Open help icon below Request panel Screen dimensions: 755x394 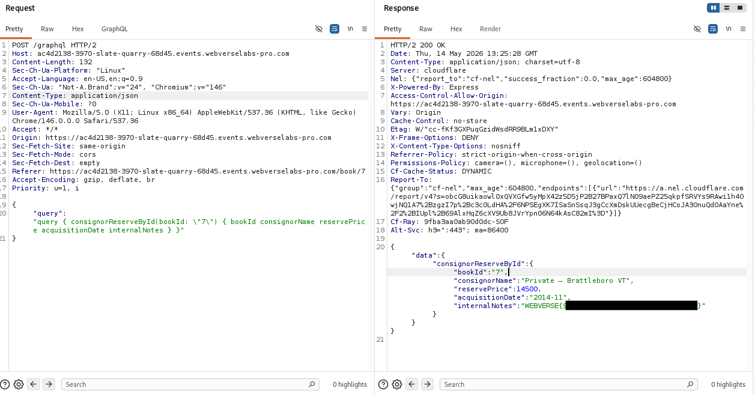(5, 384)
